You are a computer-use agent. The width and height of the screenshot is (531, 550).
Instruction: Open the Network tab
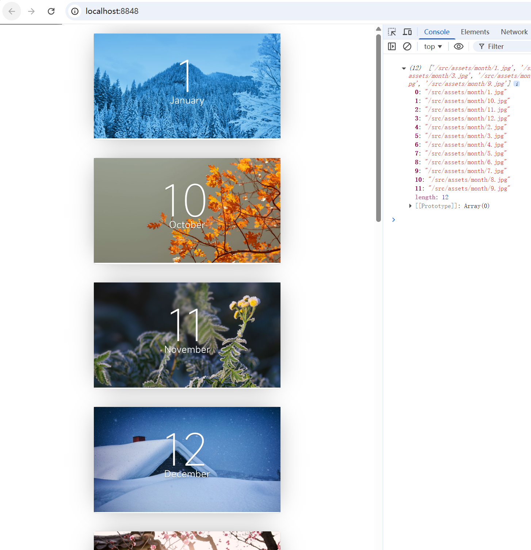[x=514, y=32]
